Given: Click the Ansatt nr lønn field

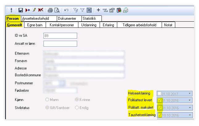Looking at the screenshot, I should 60,44.
